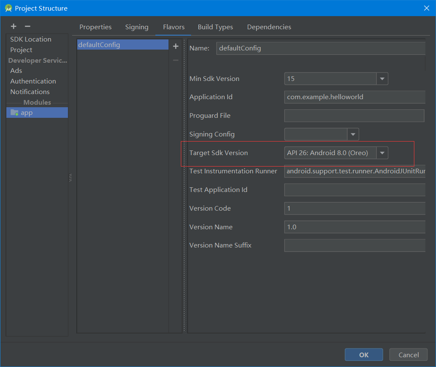
Task: Open the Notifications developer service
Action: coord(30,92)
